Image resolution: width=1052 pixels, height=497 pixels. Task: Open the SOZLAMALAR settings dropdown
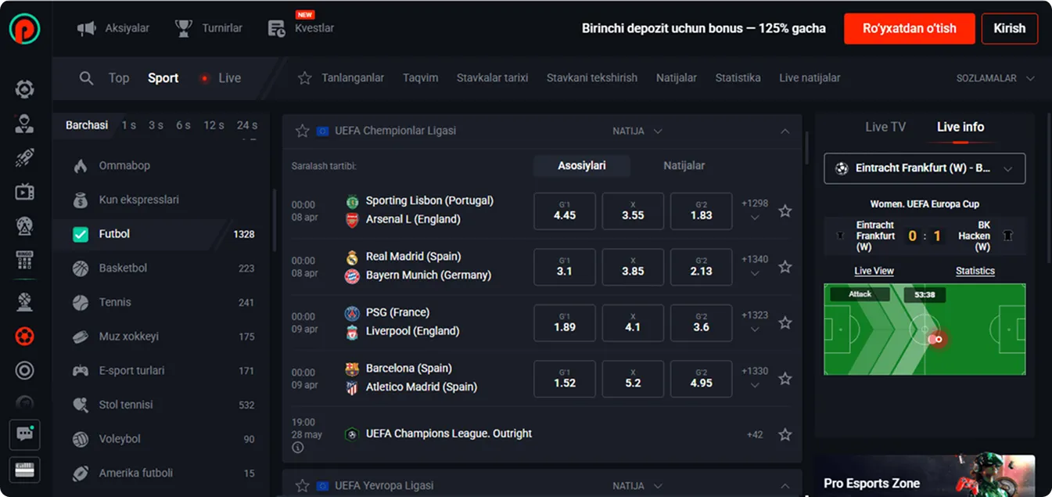[995, 78]
